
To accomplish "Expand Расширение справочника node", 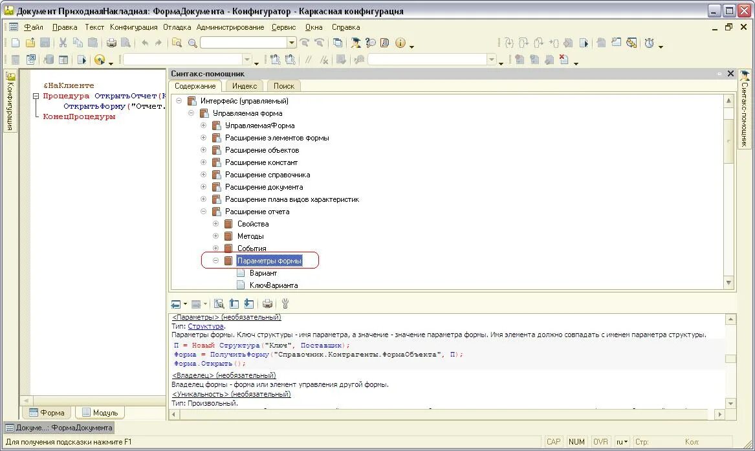I will tap(203, 175).
